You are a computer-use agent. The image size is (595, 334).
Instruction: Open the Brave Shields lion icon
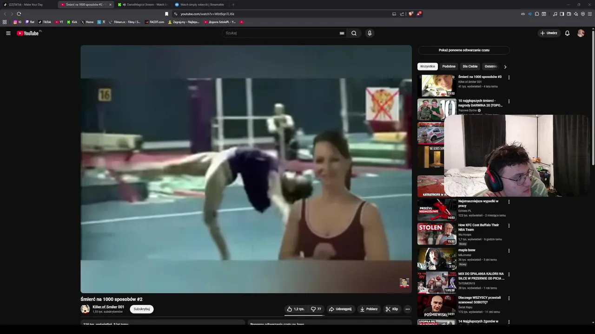tap(410, 14)
